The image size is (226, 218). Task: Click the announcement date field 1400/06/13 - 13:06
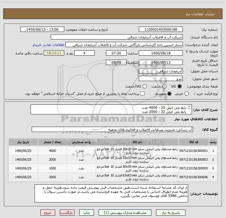coord(42,30)
